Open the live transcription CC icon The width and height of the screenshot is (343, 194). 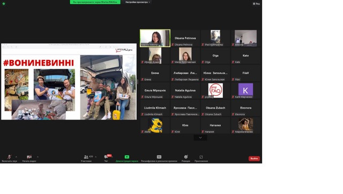click(159, 157)
